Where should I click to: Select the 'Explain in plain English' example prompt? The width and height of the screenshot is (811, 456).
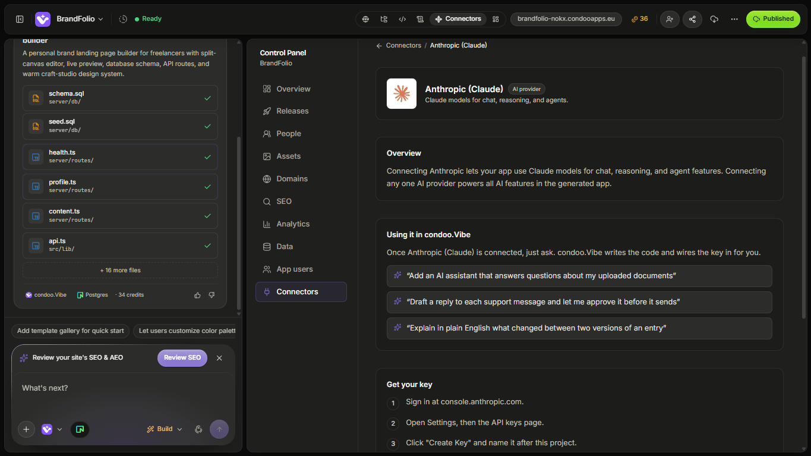pos(579,328)
